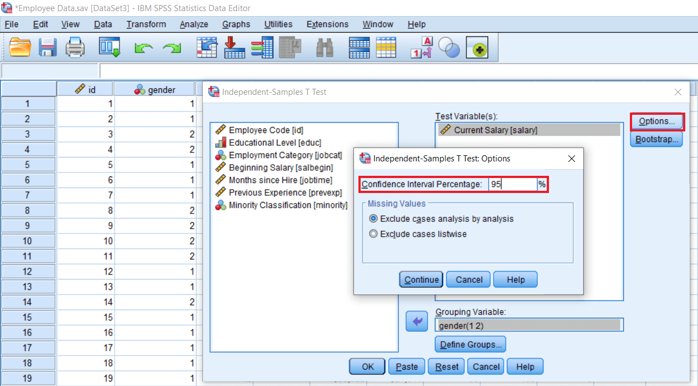698x386 pixels.
Task: Select row header 14 in data grid
Action: 28,302
